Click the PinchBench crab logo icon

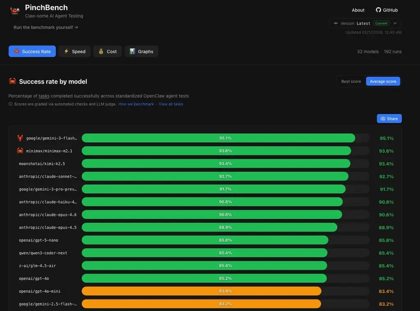coord(15,11)
